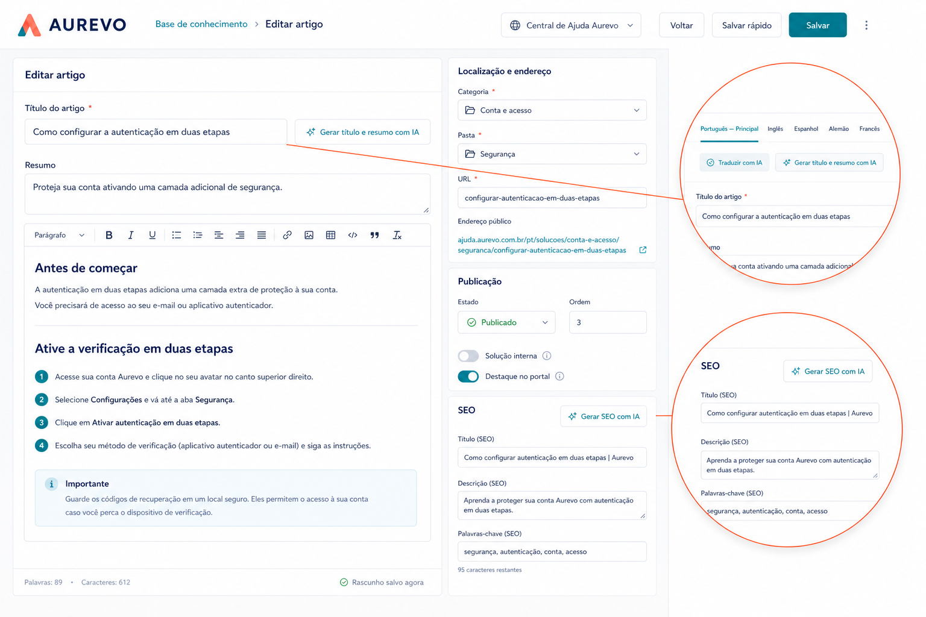
Task: Clear formatting with the Tx icon
Action: tap(397, 235)
